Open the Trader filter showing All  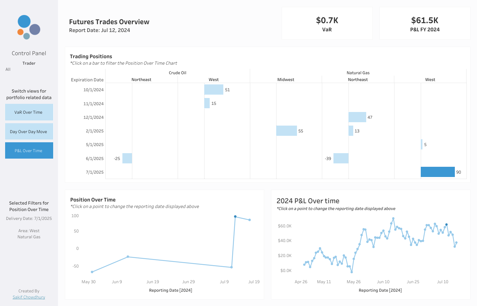click(x=29, y=69)
